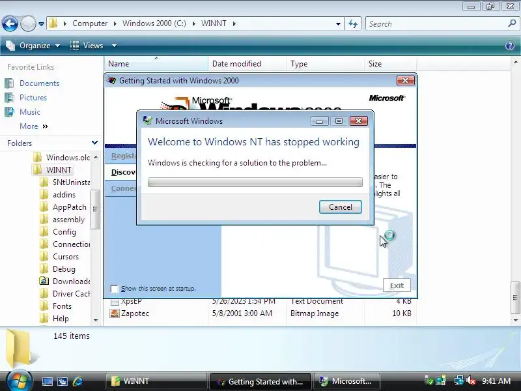
Task: Expand the Views options dropdown arrow
Action: click(x=114, y=46)
